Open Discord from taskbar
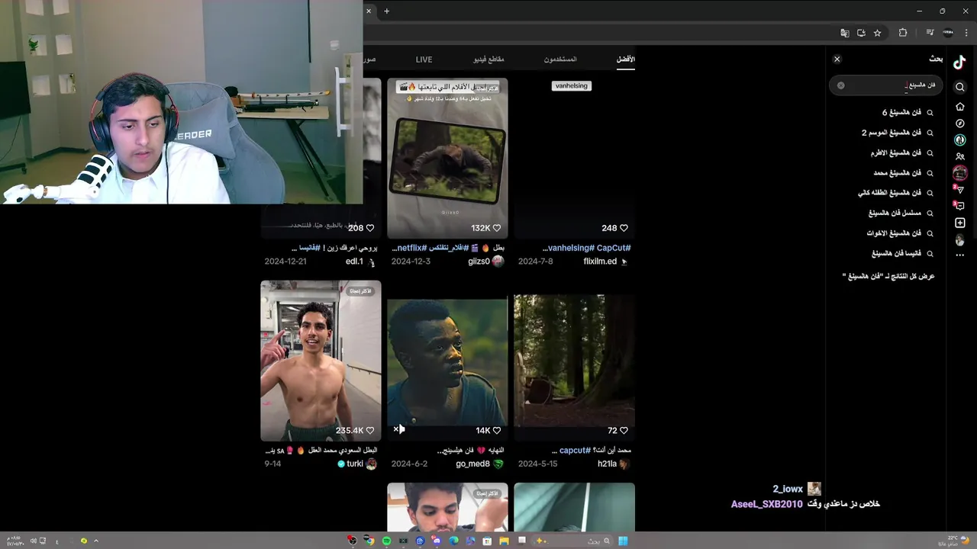Image resolution: width=977 pixels, height=549 pixels. 437,541
